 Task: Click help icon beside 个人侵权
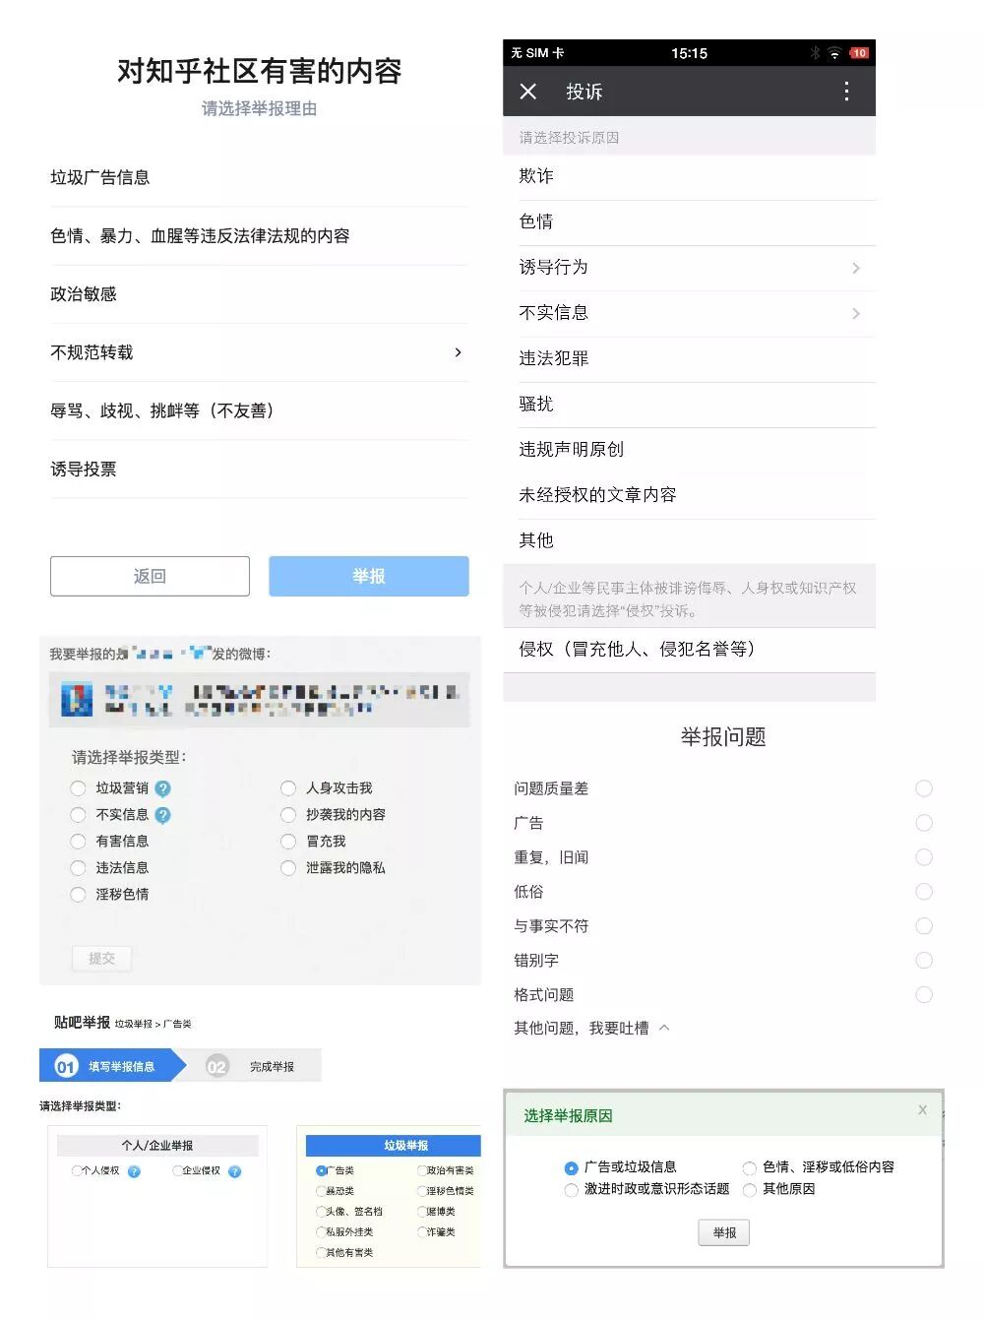coord(135,1171)
